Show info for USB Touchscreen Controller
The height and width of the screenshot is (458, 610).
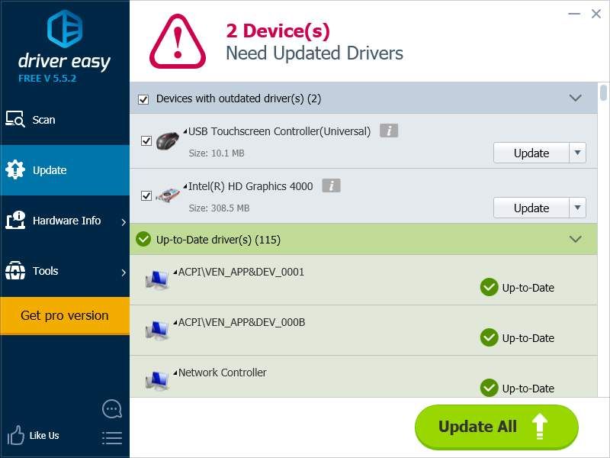(x=389, y=131)
